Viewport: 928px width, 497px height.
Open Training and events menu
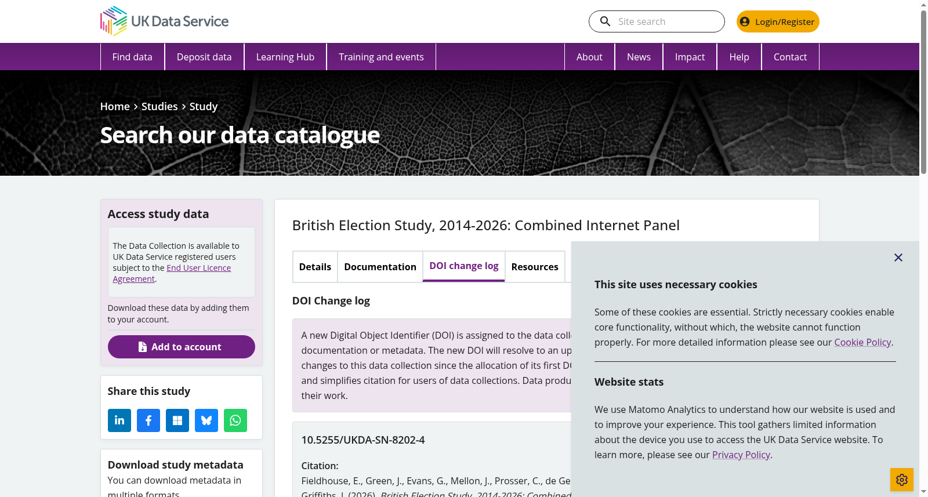click(x=381, y=57)
